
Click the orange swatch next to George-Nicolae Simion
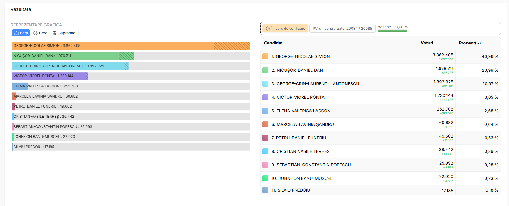[x=265, y=56]
